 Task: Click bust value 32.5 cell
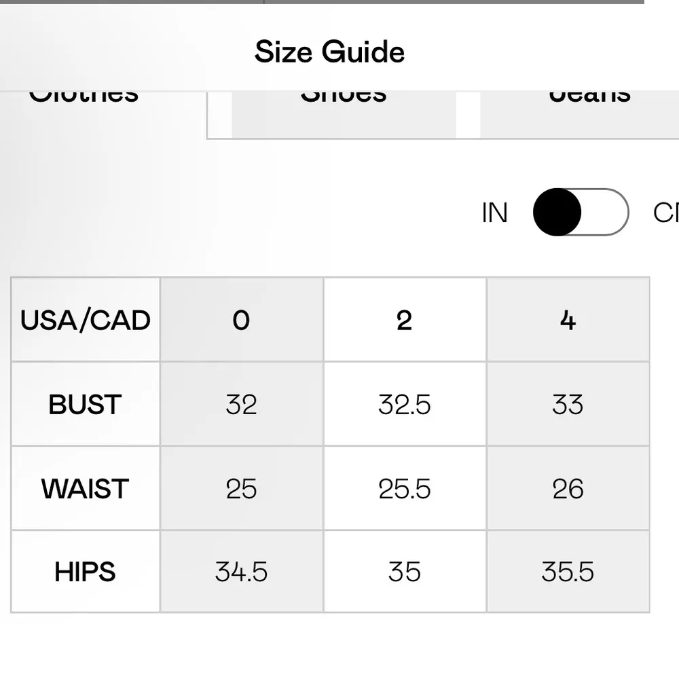(405, 405)
